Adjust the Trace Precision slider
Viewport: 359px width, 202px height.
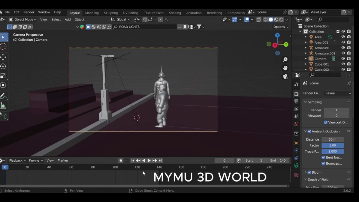click(333, 151)
